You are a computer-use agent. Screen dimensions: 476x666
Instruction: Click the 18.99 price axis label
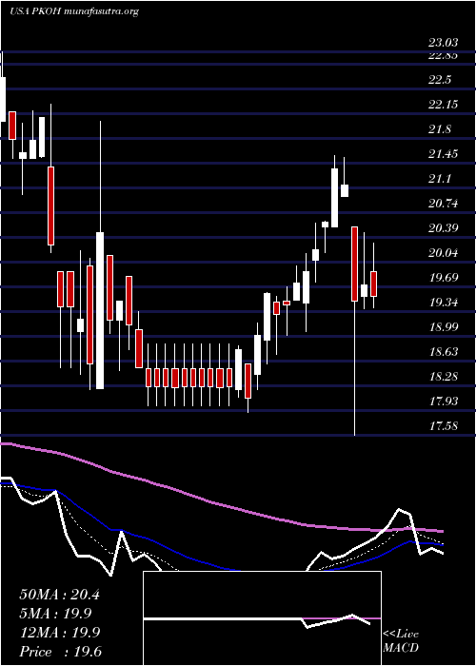pyautogui.click(x=443, y=327)
